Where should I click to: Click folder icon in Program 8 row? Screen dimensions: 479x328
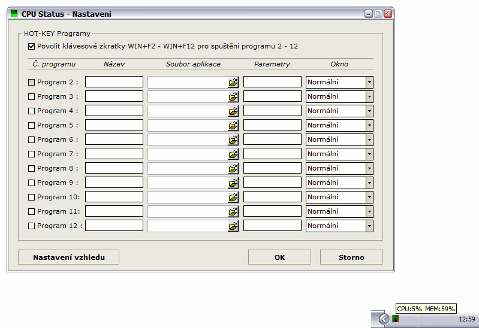pyautogui.click(x=233, y=168)
